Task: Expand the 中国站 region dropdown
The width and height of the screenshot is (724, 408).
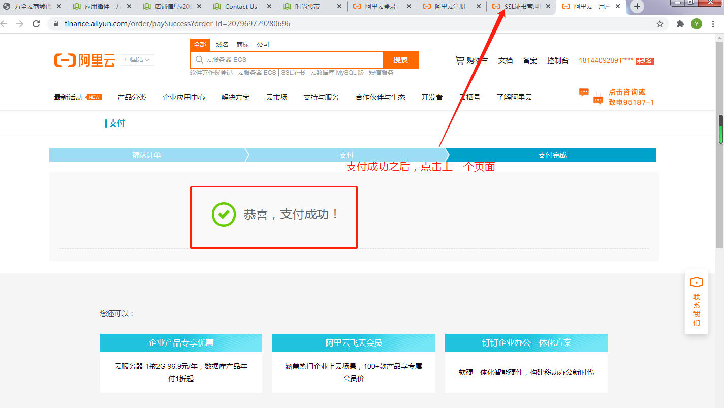Action: pos(137,60)
